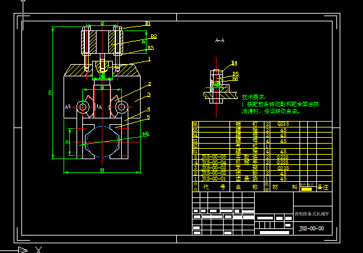Click the B2 part balloon label
This screenshot has width=363, height=253.
(x=154, y=36)
